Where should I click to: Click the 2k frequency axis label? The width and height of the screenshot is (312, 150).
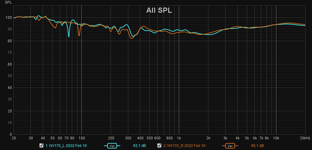[x=208, y=138]
